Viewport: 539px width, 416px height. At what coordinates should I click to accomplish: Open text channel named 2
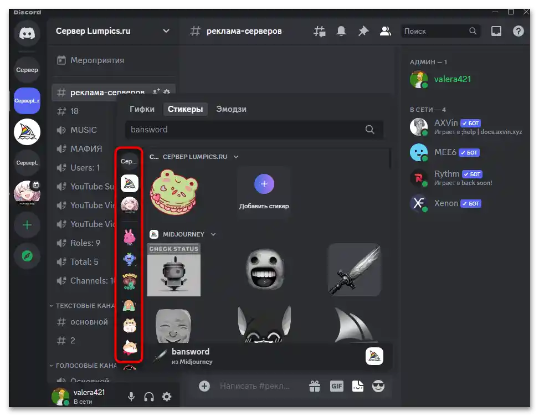(x=84, y=341)
